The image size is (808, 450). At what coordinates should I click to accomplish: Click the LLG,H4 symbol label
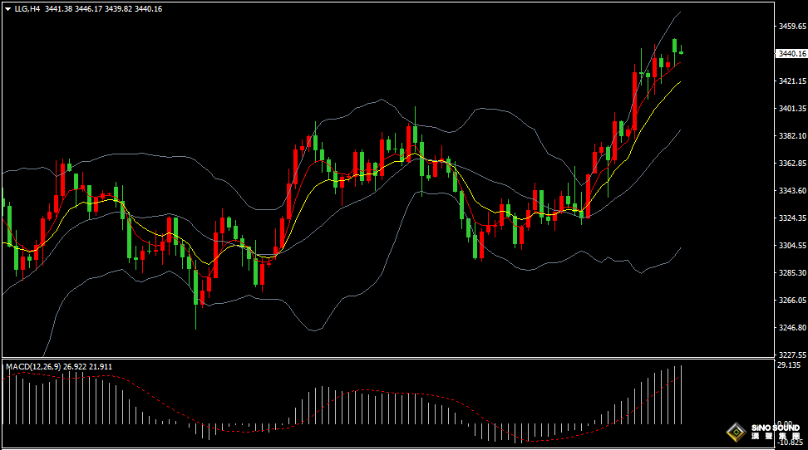coord(27,8)
